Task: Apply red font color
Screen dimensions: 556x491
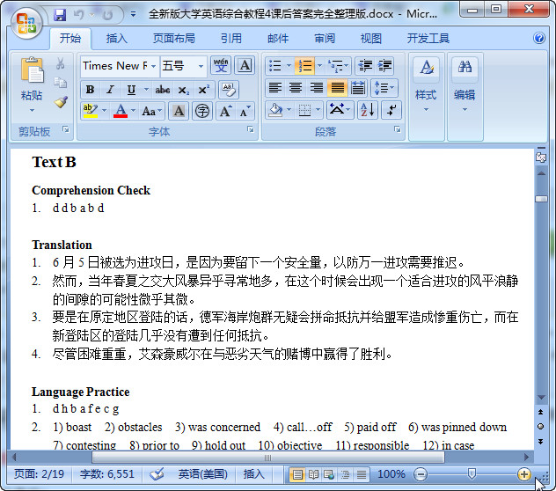Action: click(121, 111)
